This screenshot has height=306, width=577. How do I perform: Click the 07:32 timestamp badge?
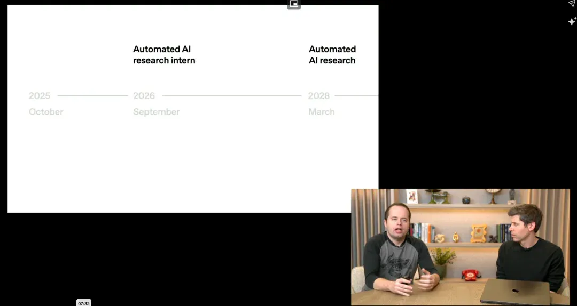(83, 303)
